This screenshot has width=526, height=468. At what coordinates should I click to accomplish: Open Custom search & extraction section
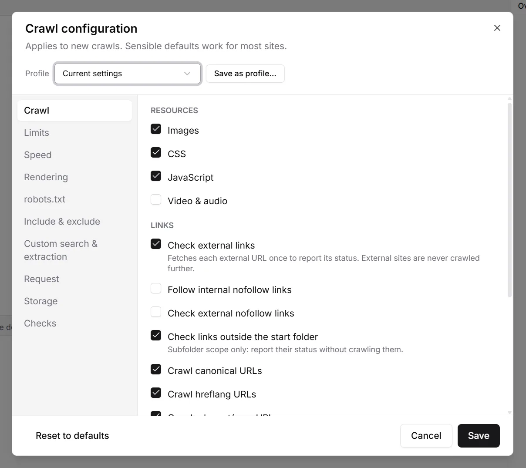[x=74, y=250]
